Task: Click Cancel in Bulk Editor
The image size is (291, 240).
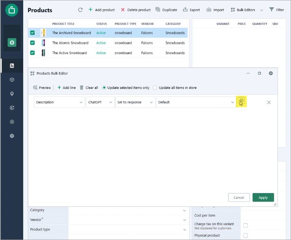Action: click(239, 197)
